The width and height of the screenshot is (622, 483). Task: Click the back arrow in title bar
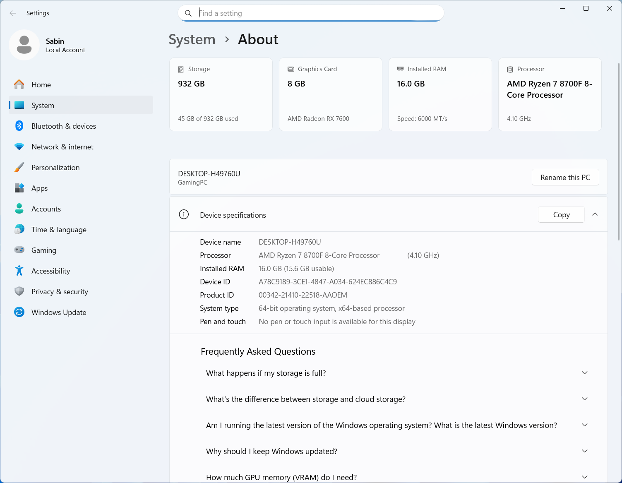tap(13, 13)
